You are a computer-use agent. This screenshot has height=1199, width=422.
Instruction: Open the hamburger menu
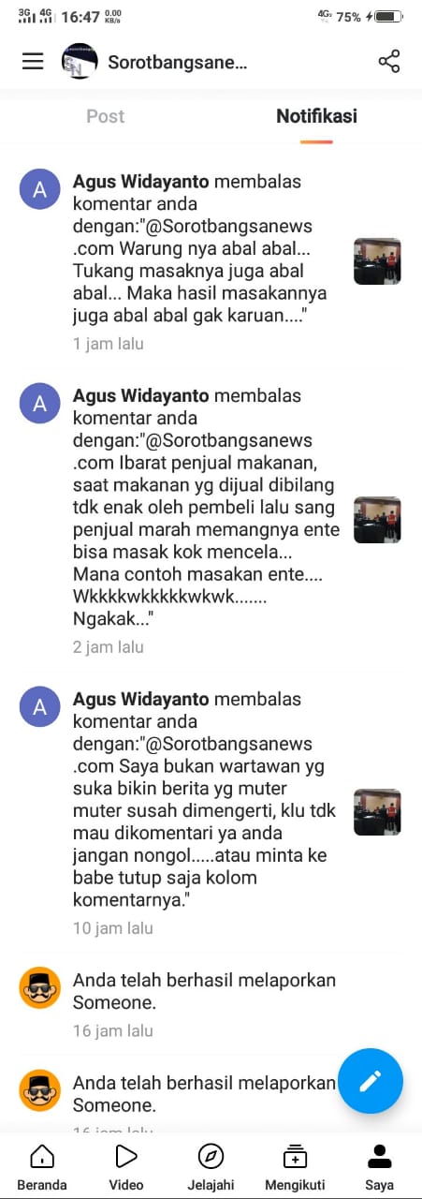tap(33, 62)
